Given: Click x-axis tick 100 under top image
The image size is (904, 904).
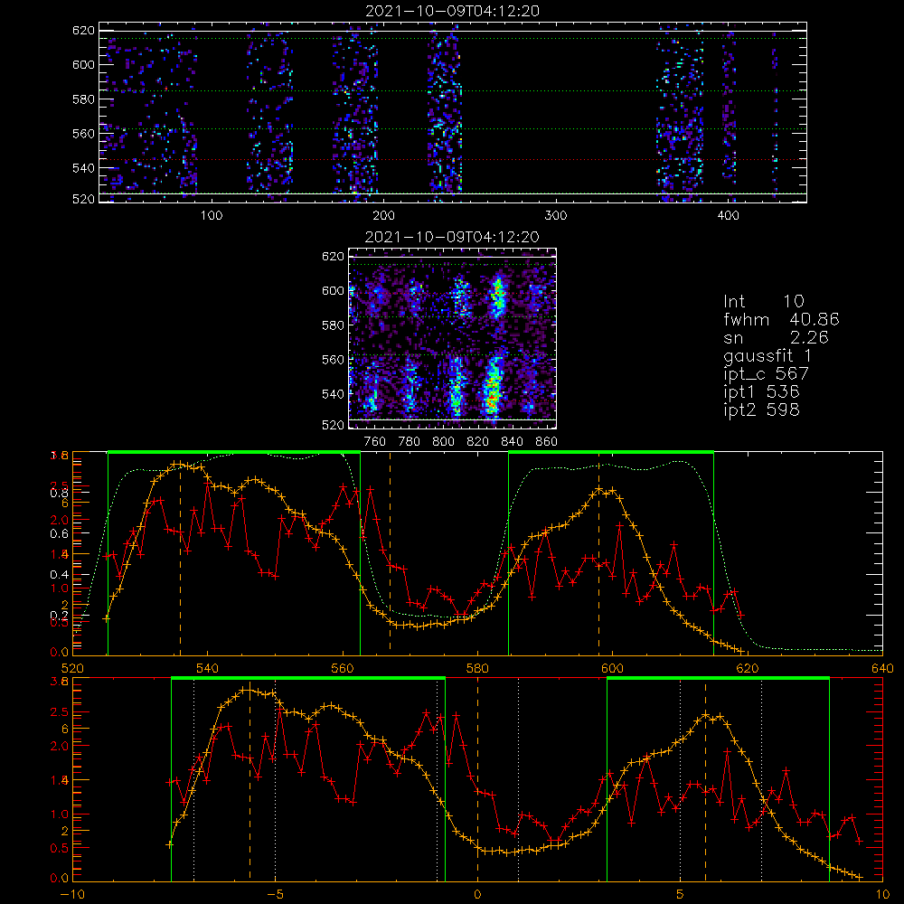Looking at the screenshot, I should coord(212,216).
